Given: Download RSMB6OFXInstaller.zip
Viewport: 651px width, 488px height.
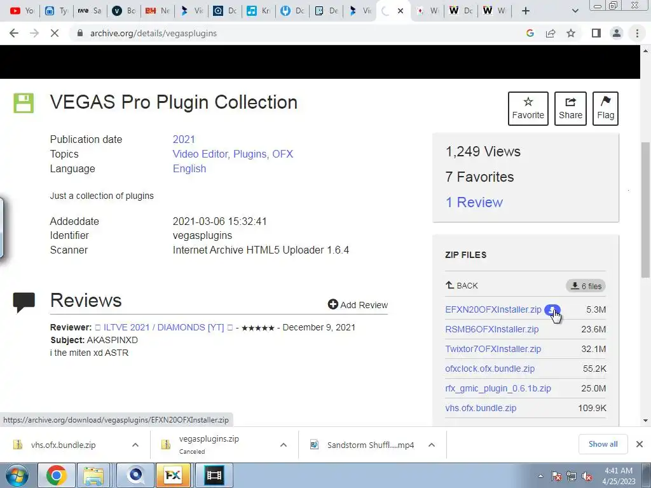Looking at the screenshot, I should (x=492, y=329).
